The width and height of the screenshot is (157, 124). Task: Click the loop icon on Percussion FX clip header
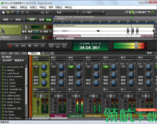pyautogui.click(x=60, y=26)
